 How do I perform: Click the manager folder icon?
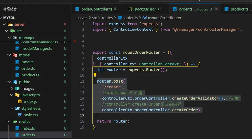(x=15, y=38)
